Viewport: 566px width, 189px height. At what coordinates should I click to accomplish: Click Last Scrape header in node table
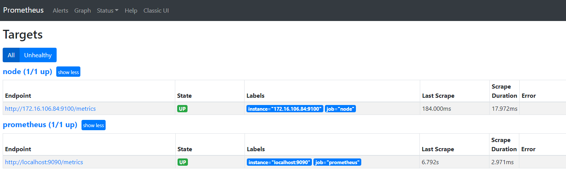coord(438,96)
